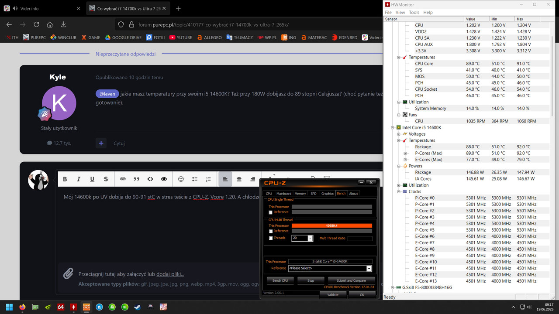Insert a code block using the brackets icon
Viewport: 559px width, 314px height.
[150, 179]
